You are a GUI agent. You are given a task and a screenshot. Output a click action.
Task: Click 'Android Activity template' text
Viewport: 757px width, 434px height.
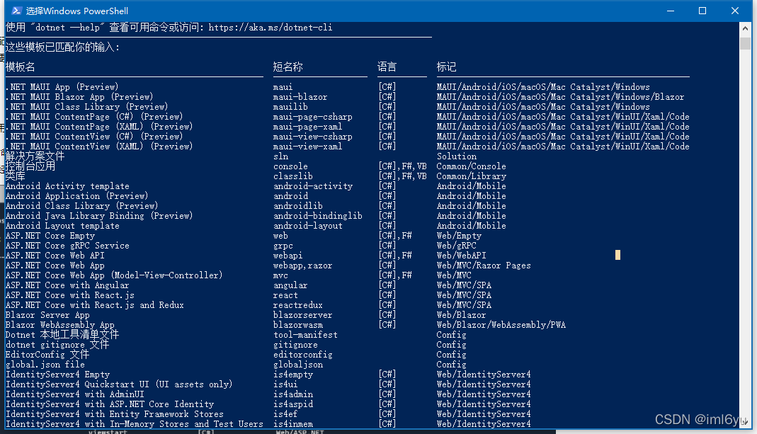[67, 186]
